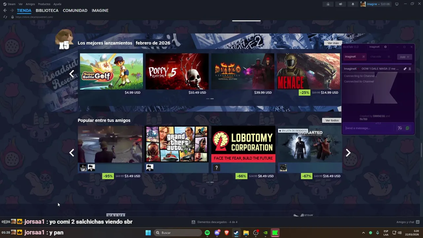Open Amigos y chat panel

tap(408, 222)
